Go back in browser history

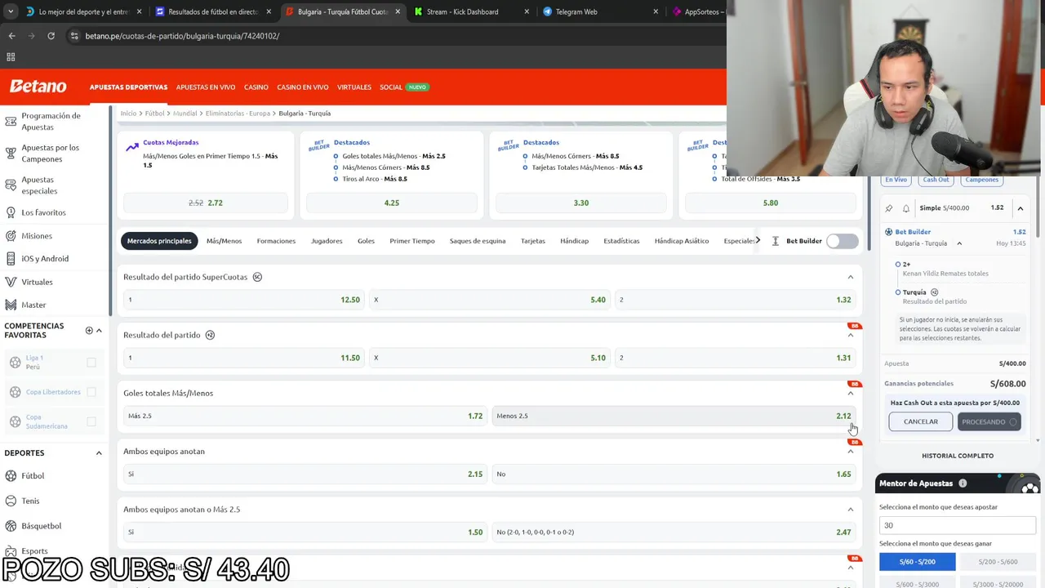point(11,36)
